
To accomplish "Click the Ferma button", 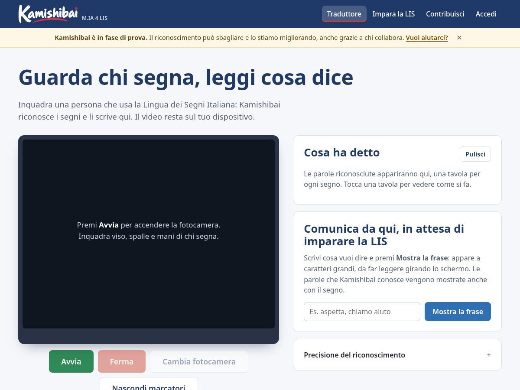I will coord(122,361).
